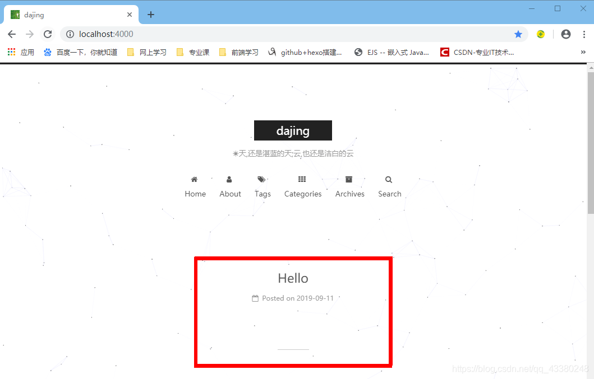
Task: Open the 百度一下，你就知道 bookmark
Action: coord(81,52)
